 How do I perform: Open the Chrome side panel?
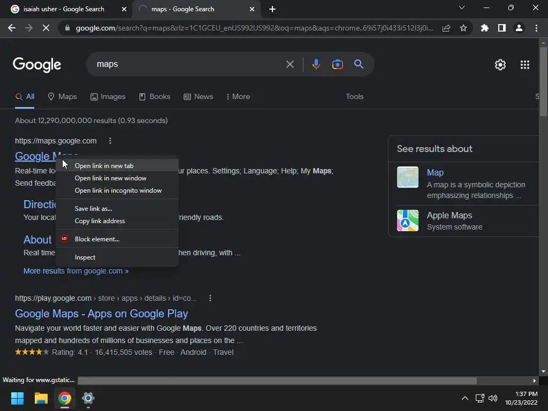pos(502,28)
